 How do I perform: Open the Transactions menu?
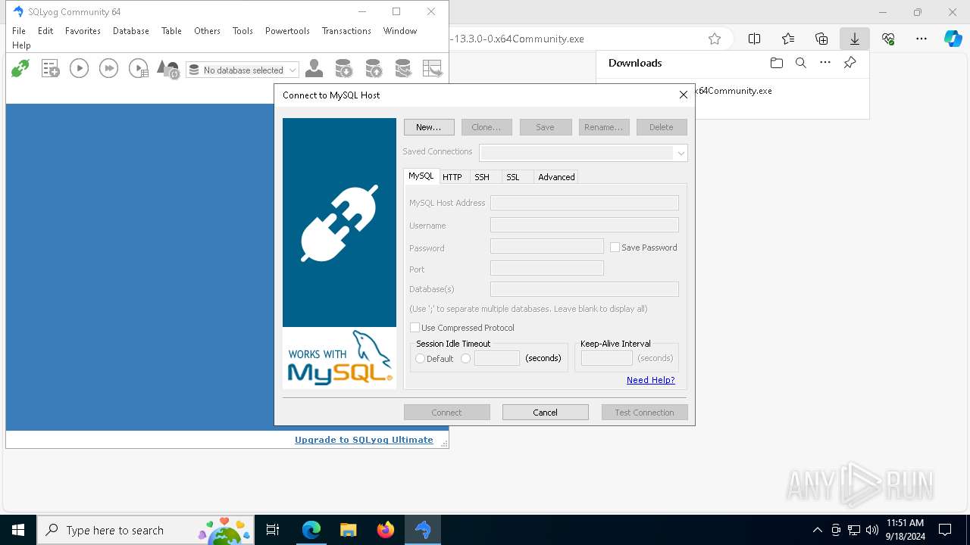pyautogui.click(x=346, y=31)
